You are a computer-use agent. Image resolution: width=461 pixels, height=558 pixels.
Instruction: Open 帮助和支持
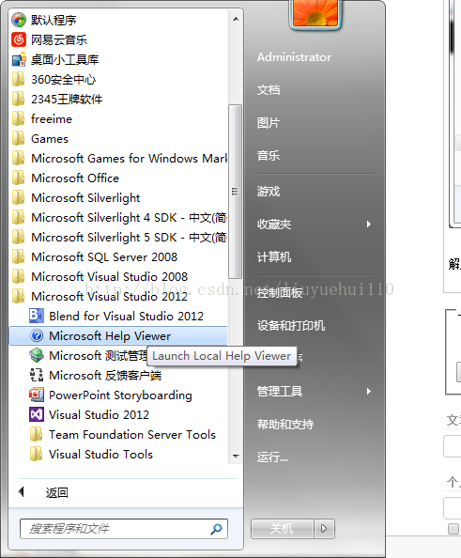(285, 424)
